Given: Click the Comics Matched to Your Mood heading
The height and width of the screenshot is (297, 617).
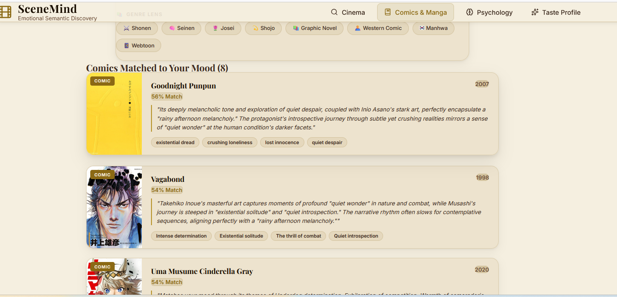Looking at the screenshot, I should coord(157,68).
